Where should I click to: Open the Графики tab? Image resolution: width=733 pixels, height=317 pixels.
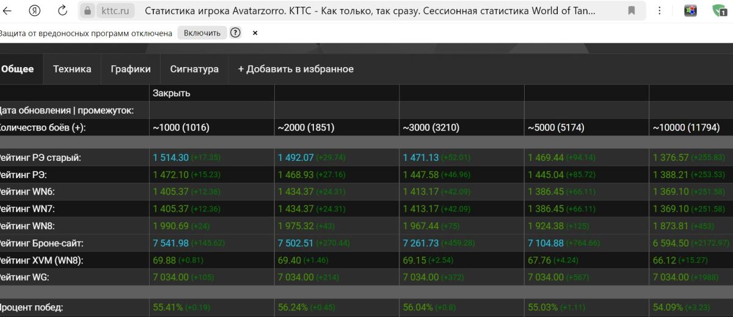click(x=131, y=69)
